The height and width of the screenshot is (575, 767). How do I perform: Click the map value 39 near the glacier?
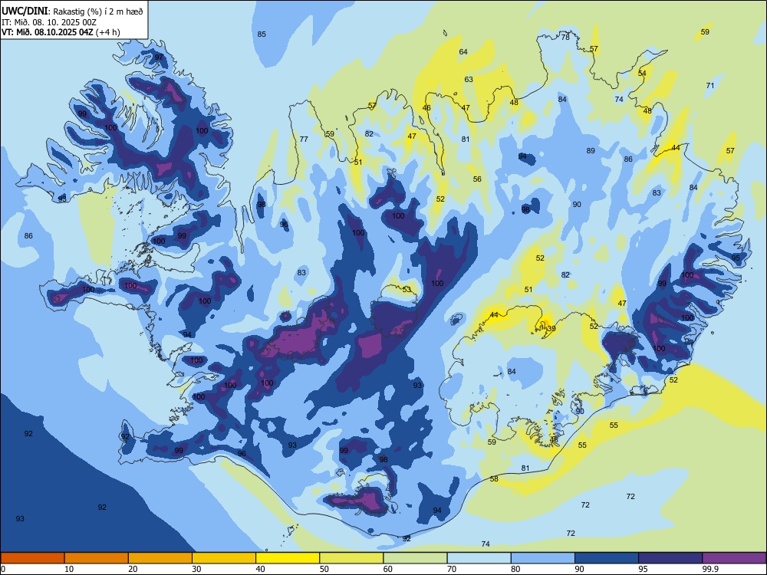coord(551,329)
